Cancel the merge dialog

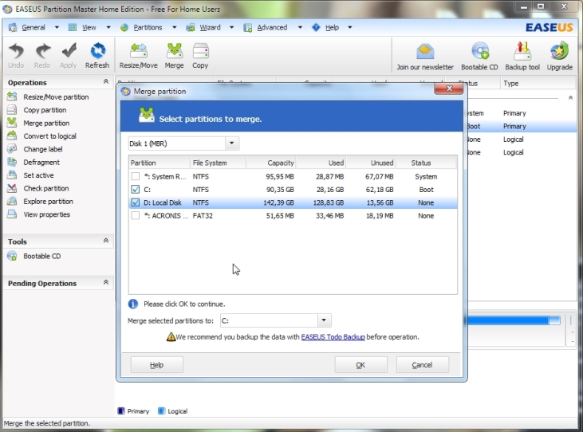click(x=423, y=365)
